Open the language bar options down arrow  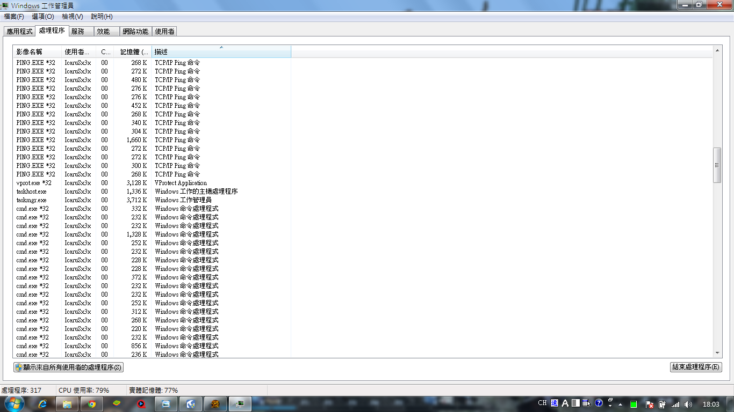pos(610,406)
